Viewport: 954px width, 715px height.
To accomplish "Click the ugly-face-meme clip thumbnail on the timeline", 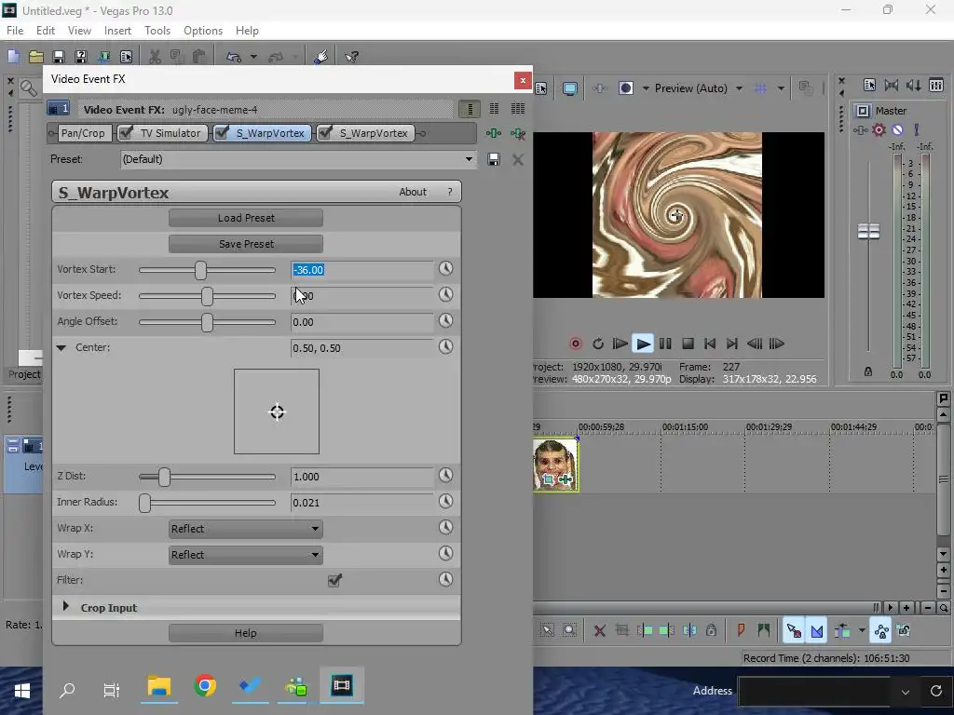I will coord(555,465).
